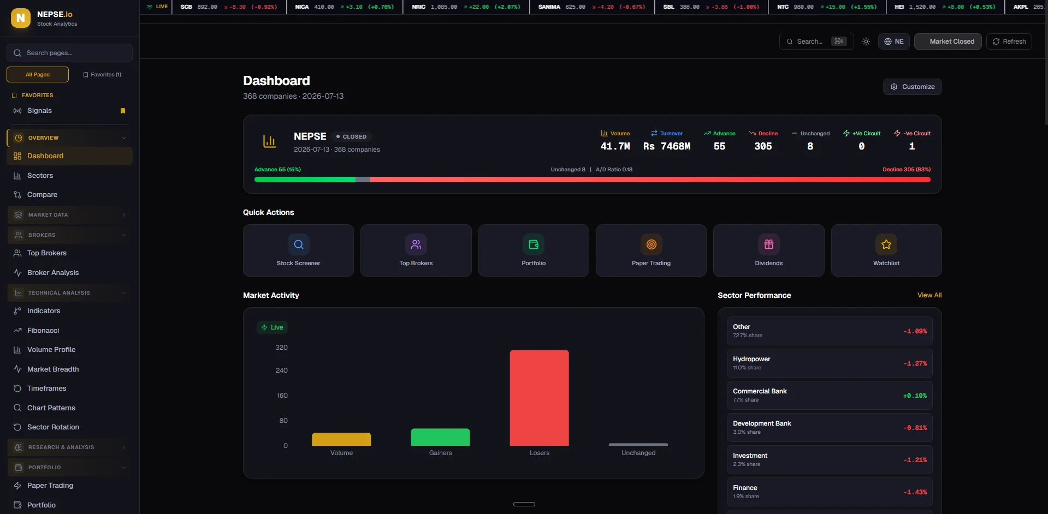
Task: Focus the Search pages input in sidebar
Action: (69, 53)
